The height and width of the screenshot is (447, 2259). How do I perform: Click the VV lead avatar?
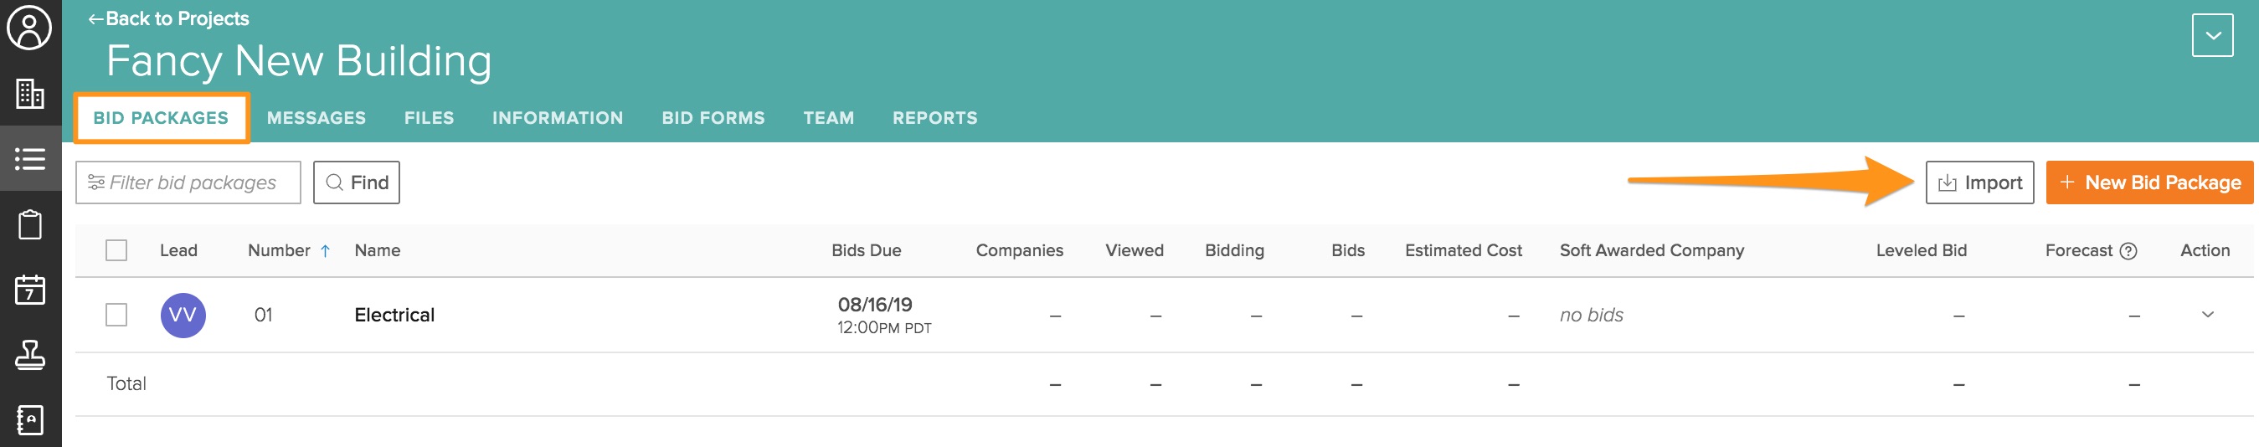click(x=183, y=316)
